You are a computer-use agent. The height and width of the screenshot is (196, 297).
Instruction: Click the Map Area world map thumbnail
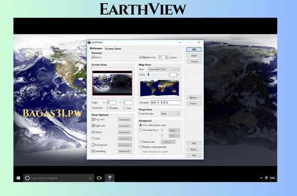(159, 88)
